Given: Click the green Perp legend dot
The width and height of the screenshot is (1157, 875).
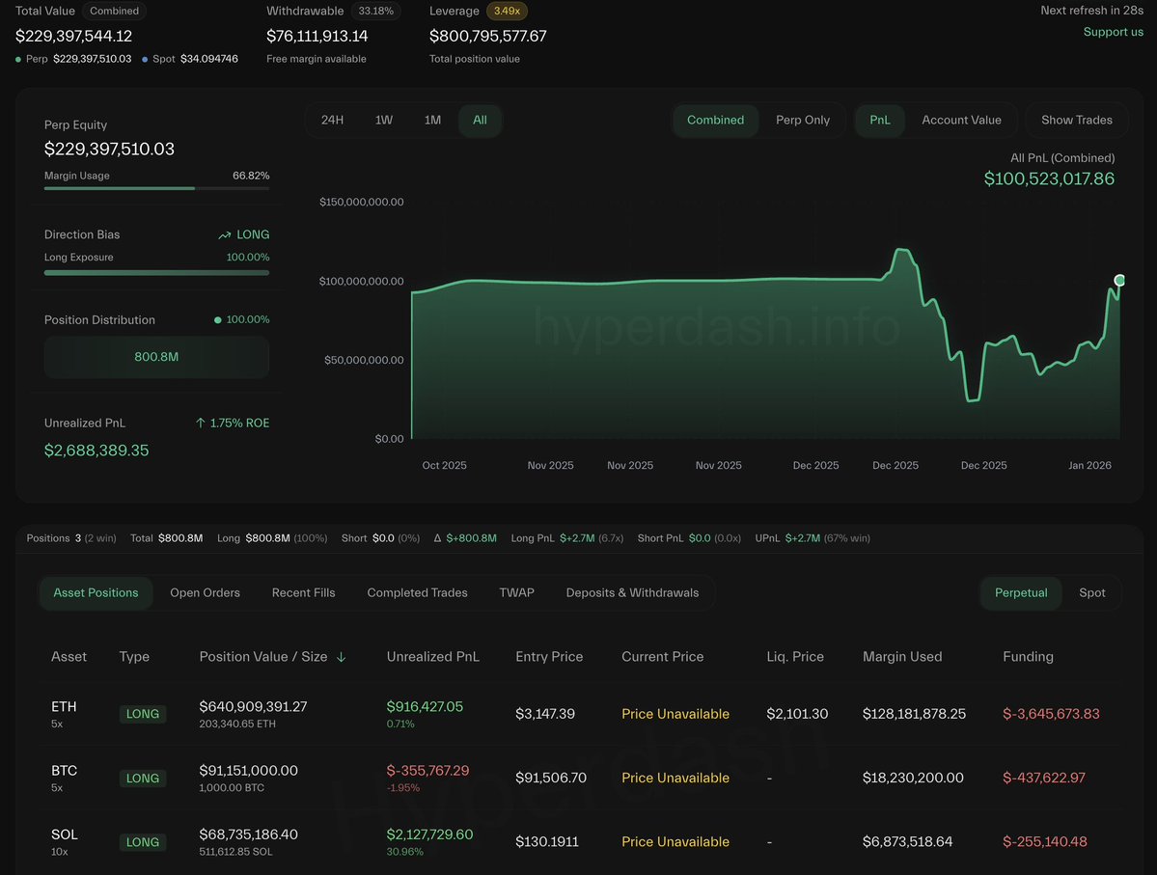Looking at the screenshot, I should [19, 59].
